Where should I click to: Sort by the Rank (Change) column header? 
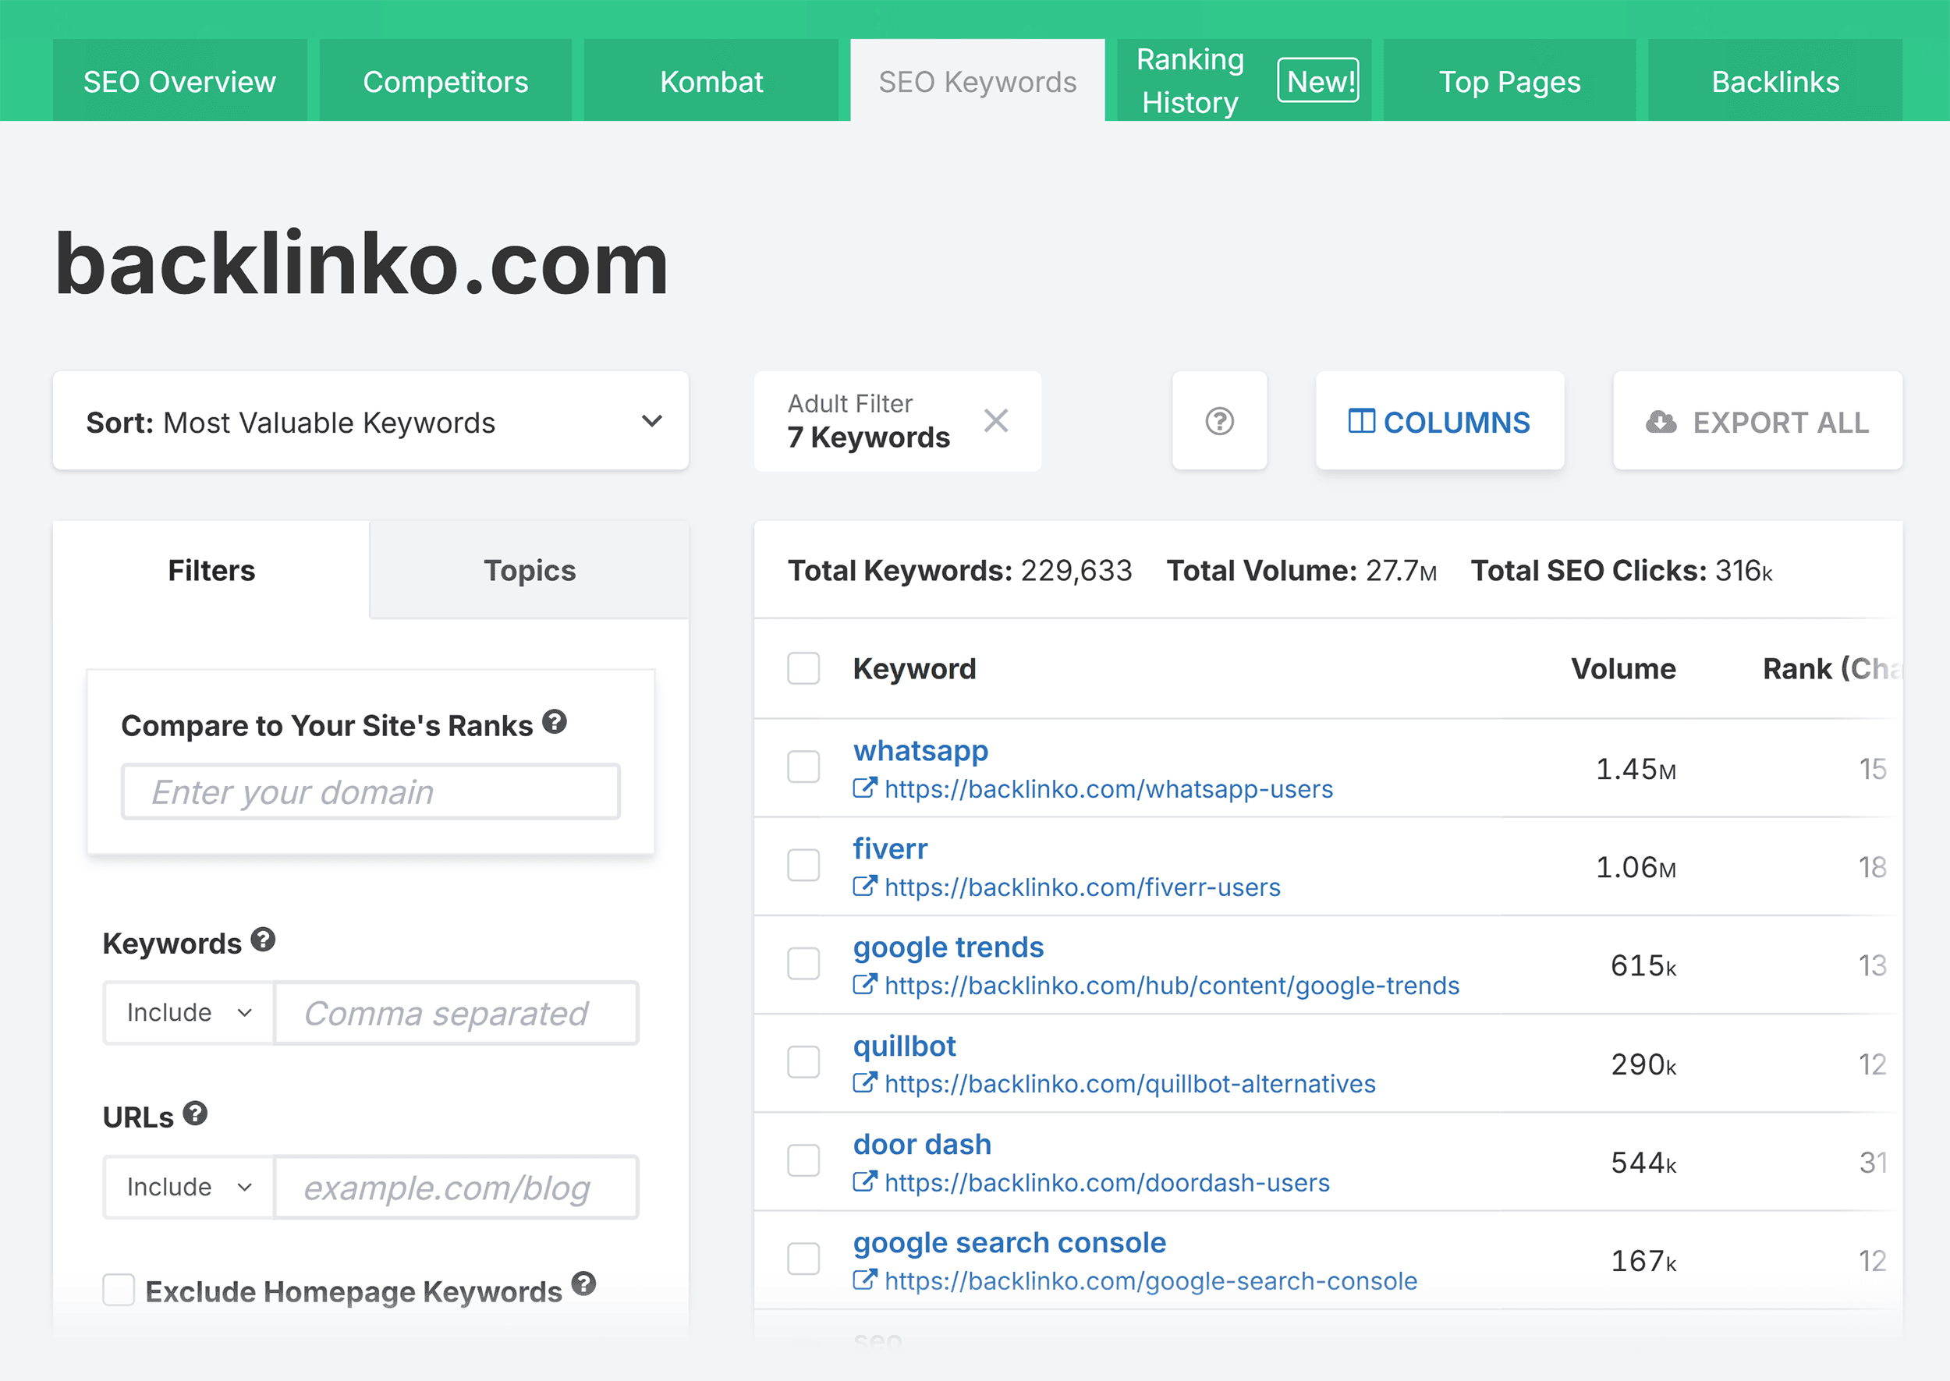point(1831,668)
